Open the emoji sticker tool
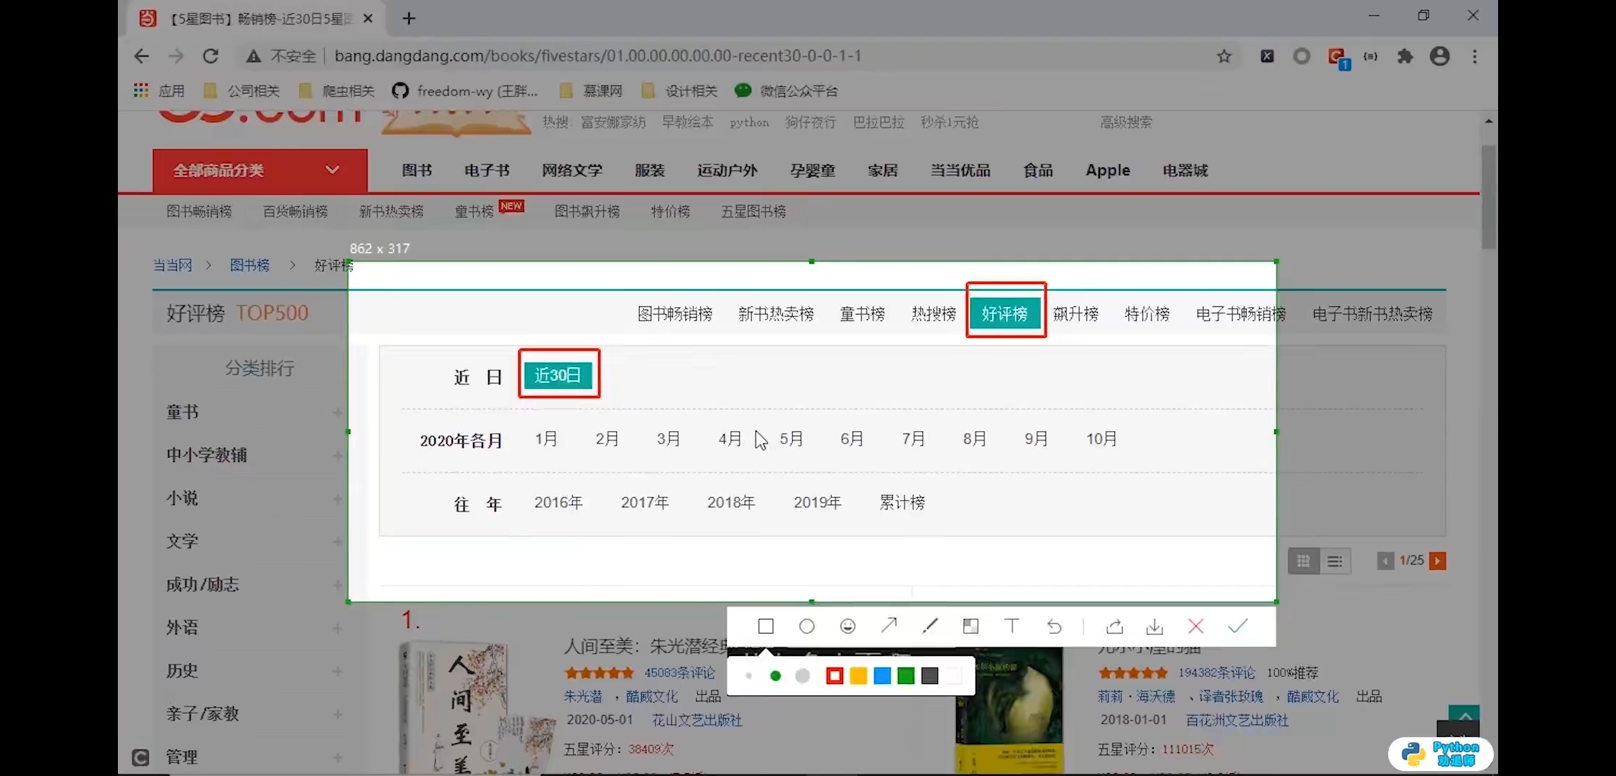Image resolution: width=1616 pixels, height=776 pixels. 848,626
